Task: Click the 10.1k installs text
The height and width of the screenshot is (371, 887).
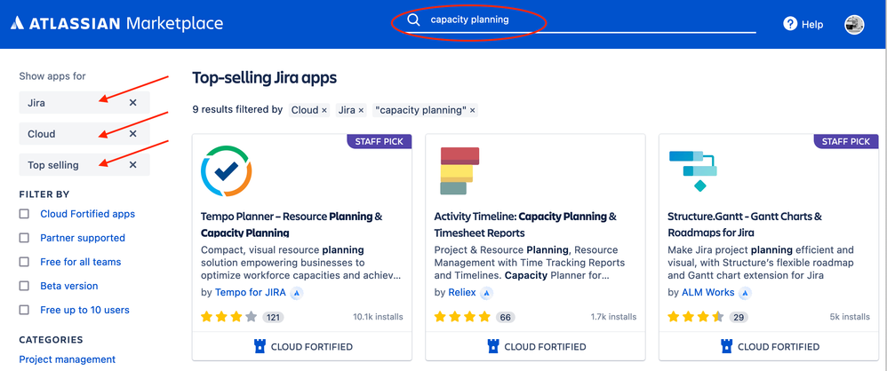Action: coord(378,317)
